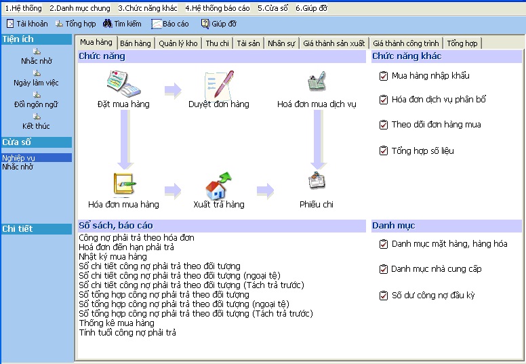The width and height of the screenshot is (526, 364).
Task: Open Báo cáo from the toolbar
Action: coord(169,24)
